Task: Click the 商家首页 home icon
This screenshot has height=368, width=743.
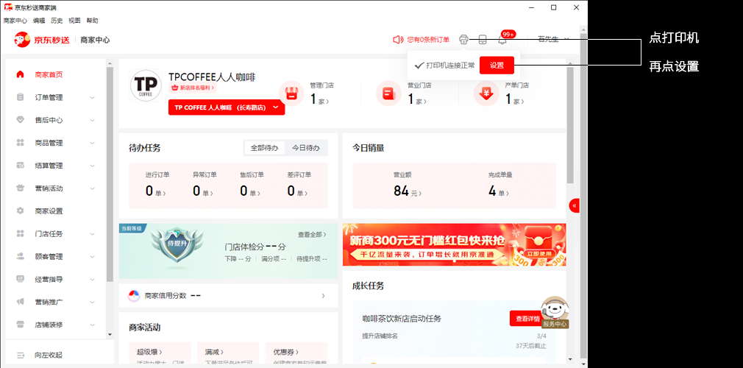Action: 20,74
